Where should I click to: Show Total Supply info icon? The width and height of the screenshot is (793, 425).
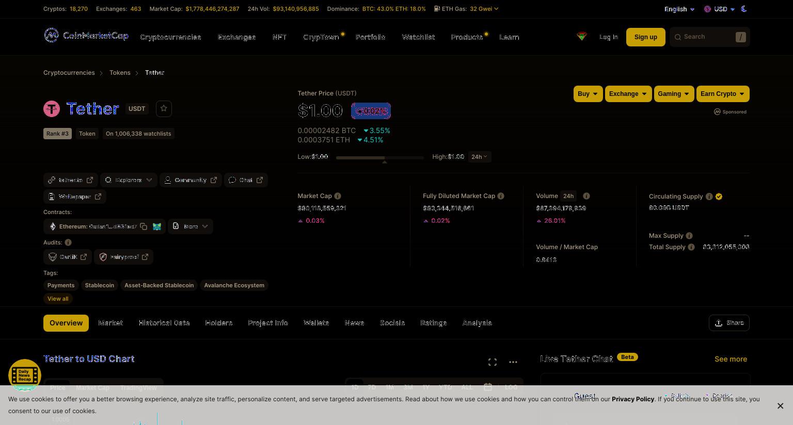point(691,247)
